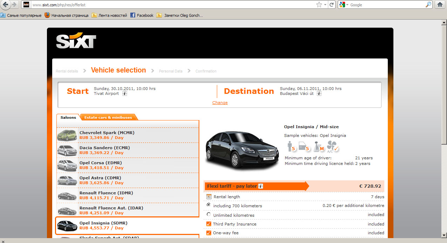The width and height of the screenshot is (447, 243).
Task: Select the Saloons tab
Action: click(68, 117)
